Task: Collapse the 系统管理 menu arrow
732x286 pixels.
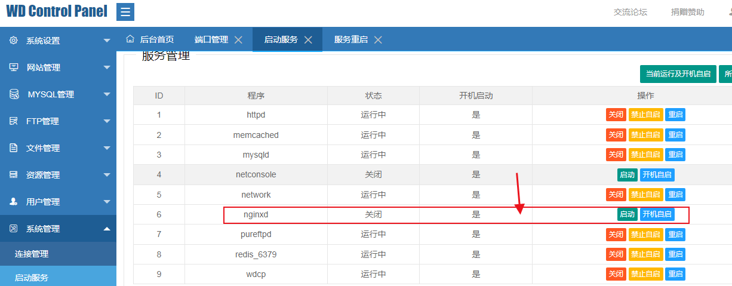Action: [x=107, y=229]
